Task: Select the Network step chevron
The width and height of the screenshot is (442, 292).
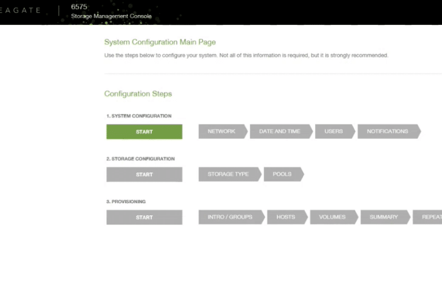Action: (223, 131)
